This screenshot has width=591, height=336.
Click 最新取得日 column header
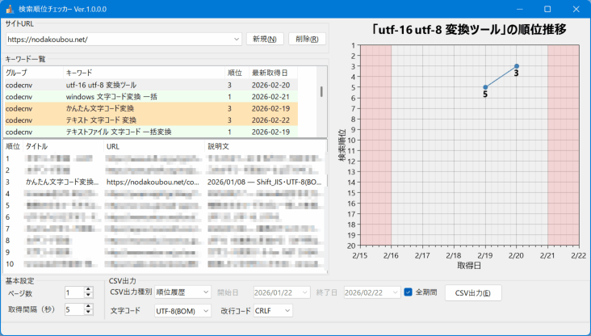pyautogui.click(x=273, y=73)
